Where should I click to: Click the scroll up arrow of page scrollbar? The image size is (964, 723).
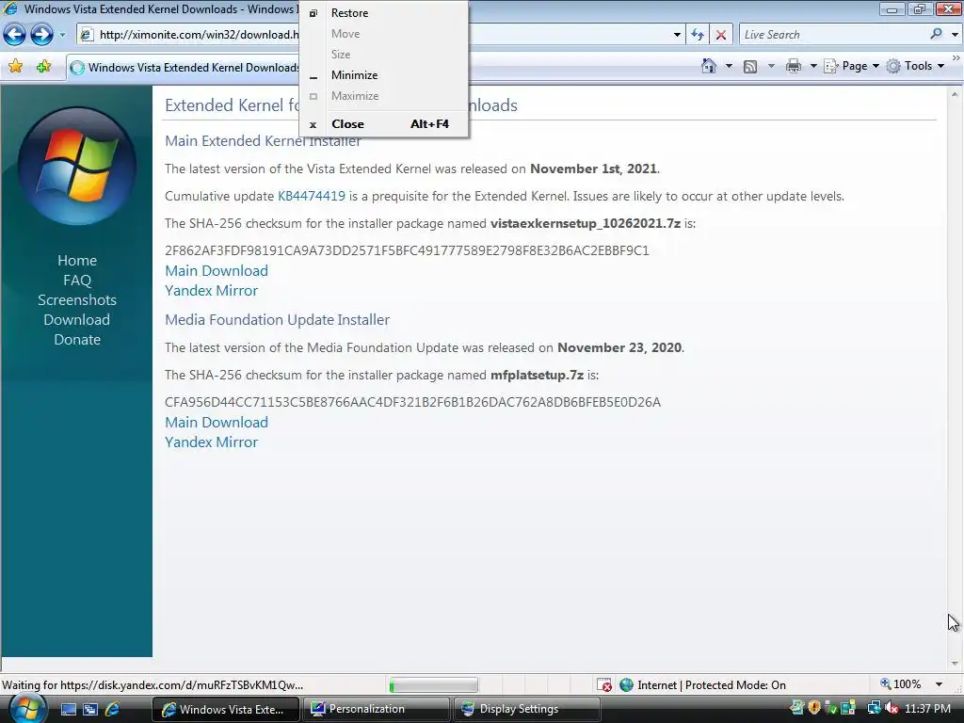point(955,95)
